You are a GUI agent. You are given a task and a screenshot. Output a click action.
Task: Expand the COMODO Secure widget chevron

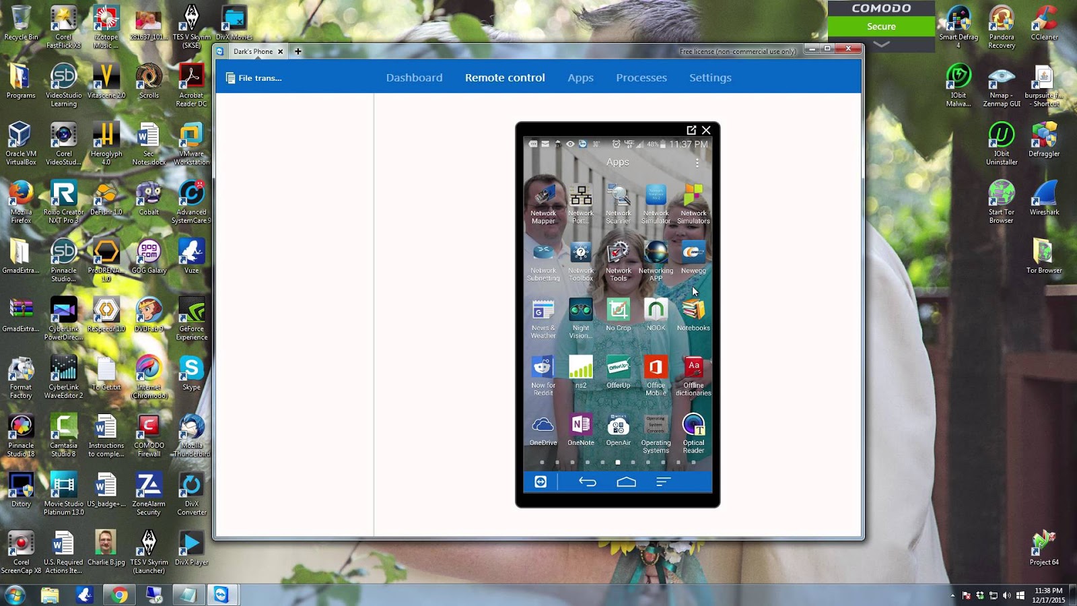point(881,44)
